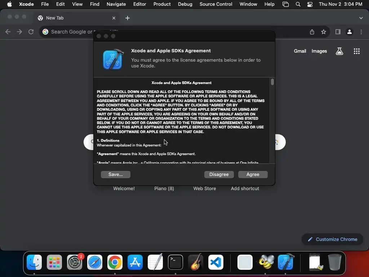Open Chrome three-dot menu
This screenshot has height=277, width=369.
[x=361, y=32]
